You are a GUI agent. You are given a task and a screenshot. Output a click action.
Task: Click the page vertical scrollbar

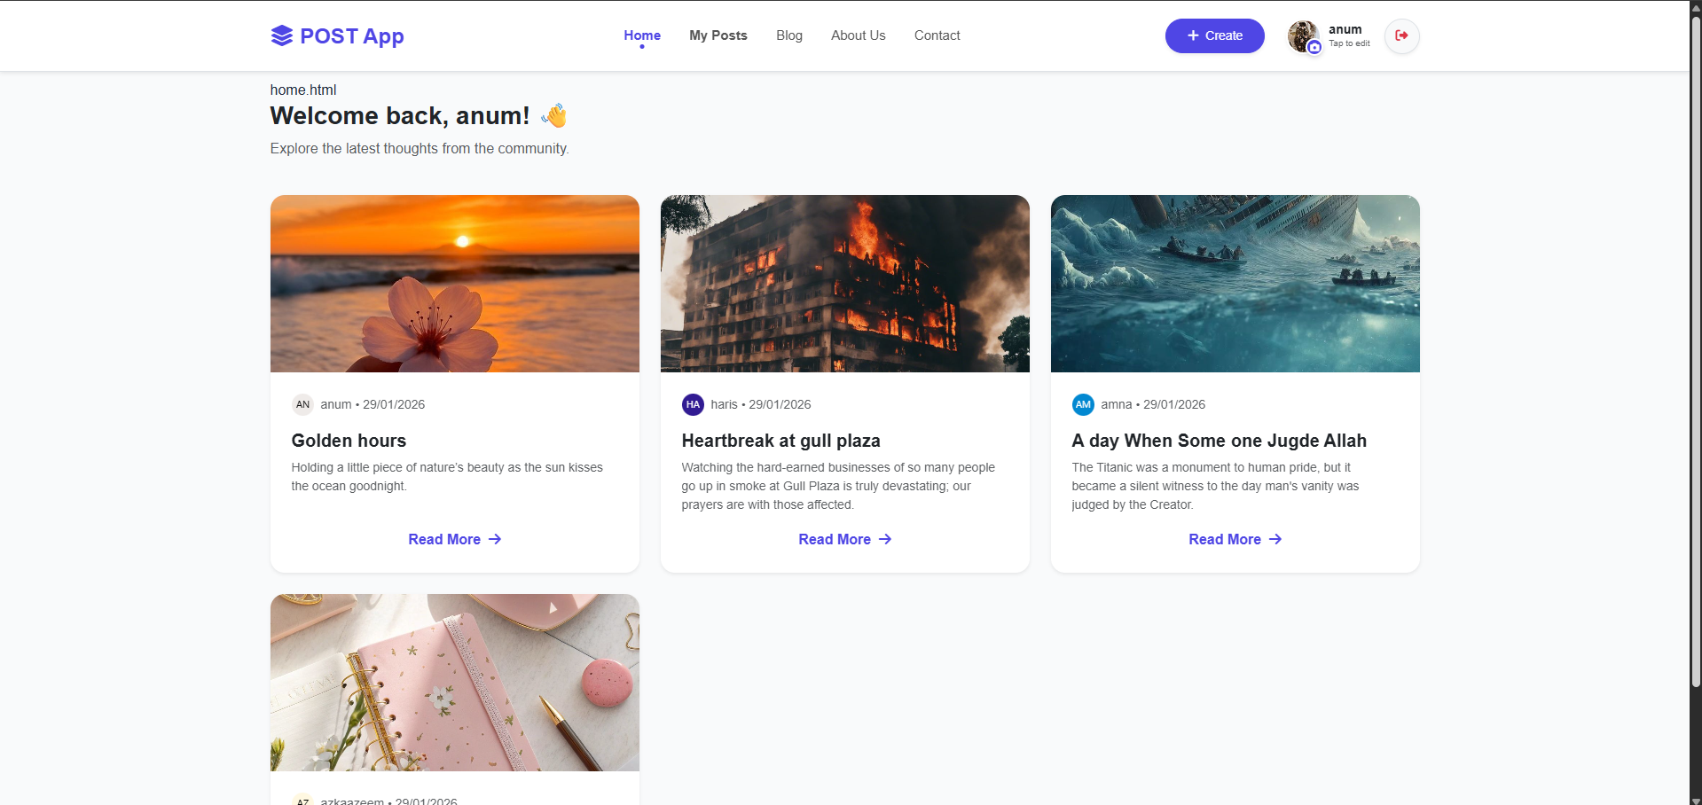(1695, 355)
